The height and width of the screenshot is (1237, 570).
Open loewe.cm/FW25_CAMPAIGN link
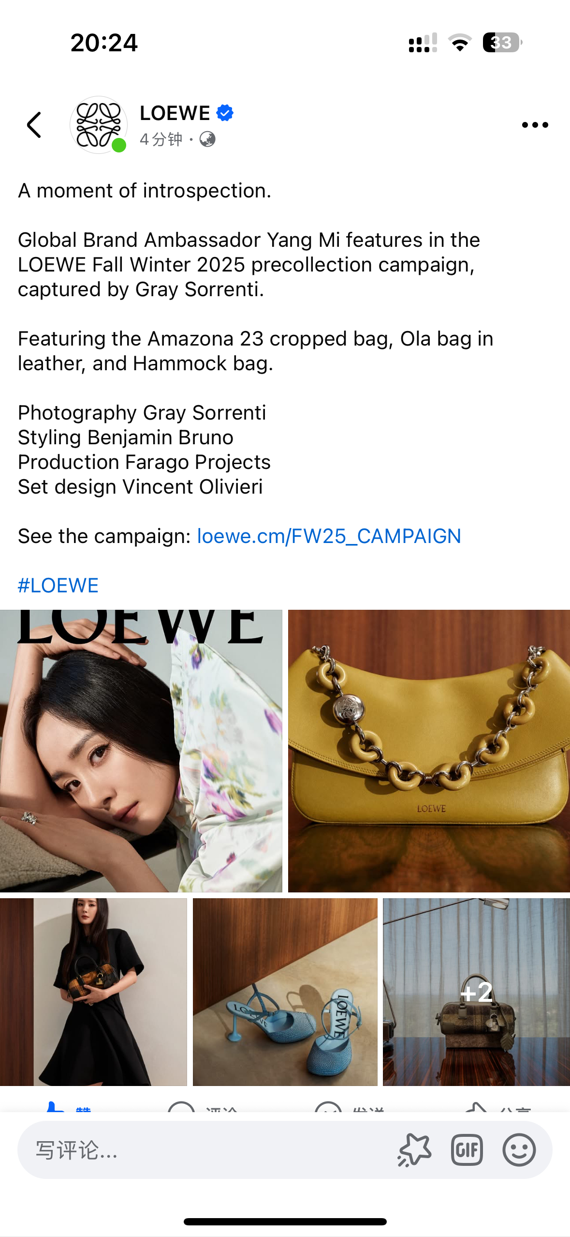pyautogui.click(x=329, y=536)
